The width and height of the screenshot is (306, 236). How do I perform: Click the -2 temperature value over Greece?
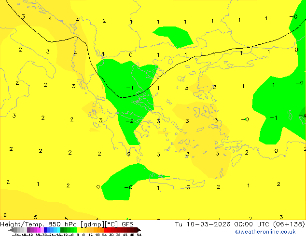130,121
